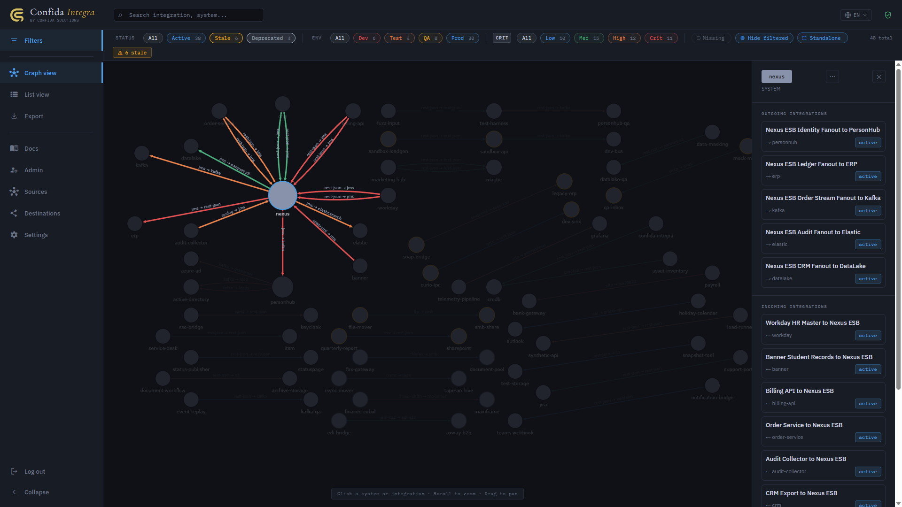Go to Admin section
902x507 pixels.
[51, 170]
